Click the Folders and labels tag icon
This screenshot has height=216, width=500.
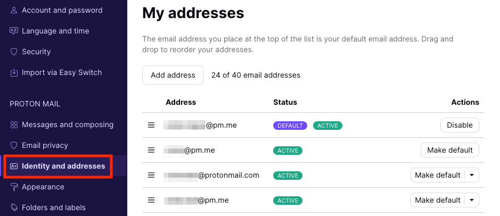[14, 207]
